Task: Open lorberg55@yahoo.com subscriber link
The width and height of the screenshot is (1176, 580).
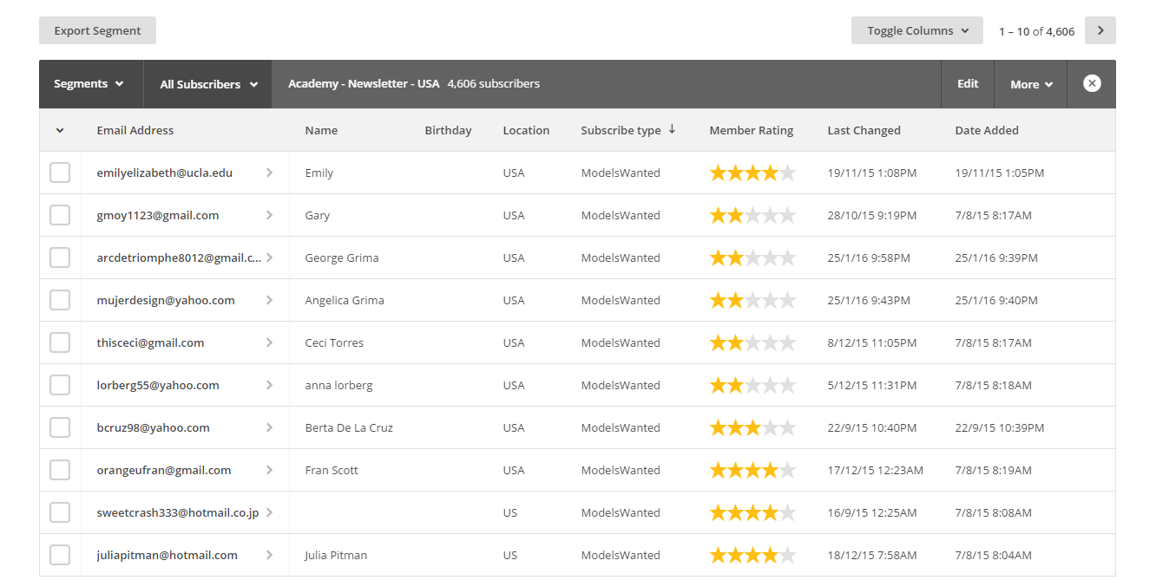Action: [158, 385]
